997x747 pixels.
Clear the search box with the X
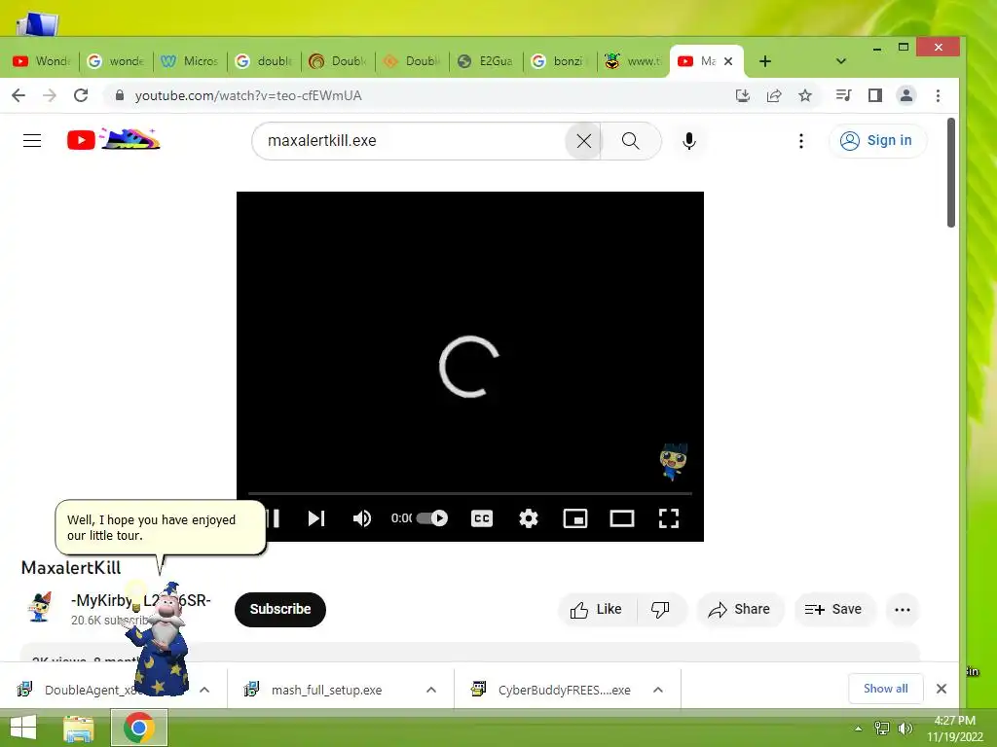tap(584, 141)
